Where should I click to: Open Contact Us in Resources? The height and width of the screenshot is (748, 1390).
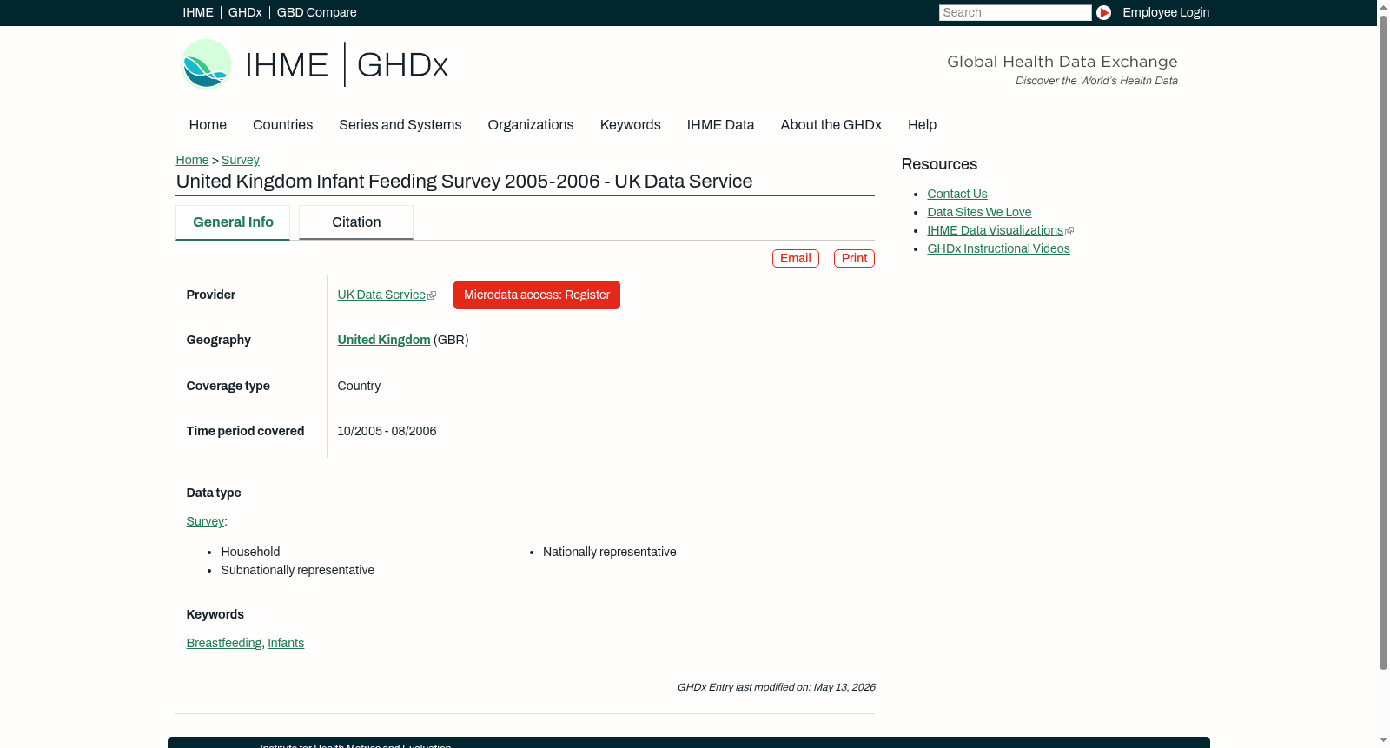(957, 194)
